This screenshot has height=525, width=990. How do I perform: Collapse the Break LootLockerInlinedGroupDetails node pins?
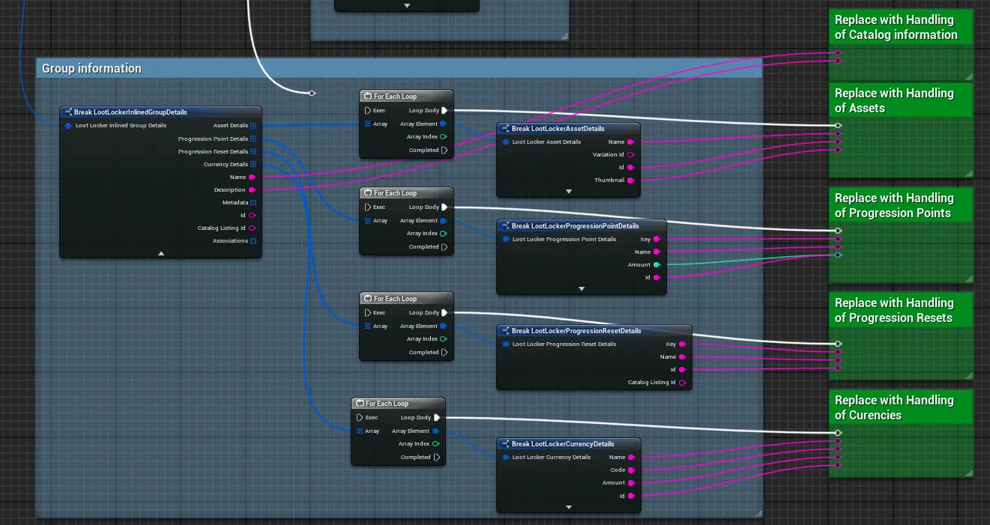coord(161,253)
